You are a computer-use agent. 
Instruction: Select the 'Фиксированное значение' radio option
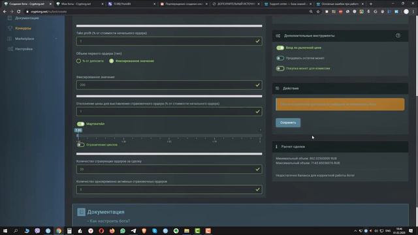(112, 61)
